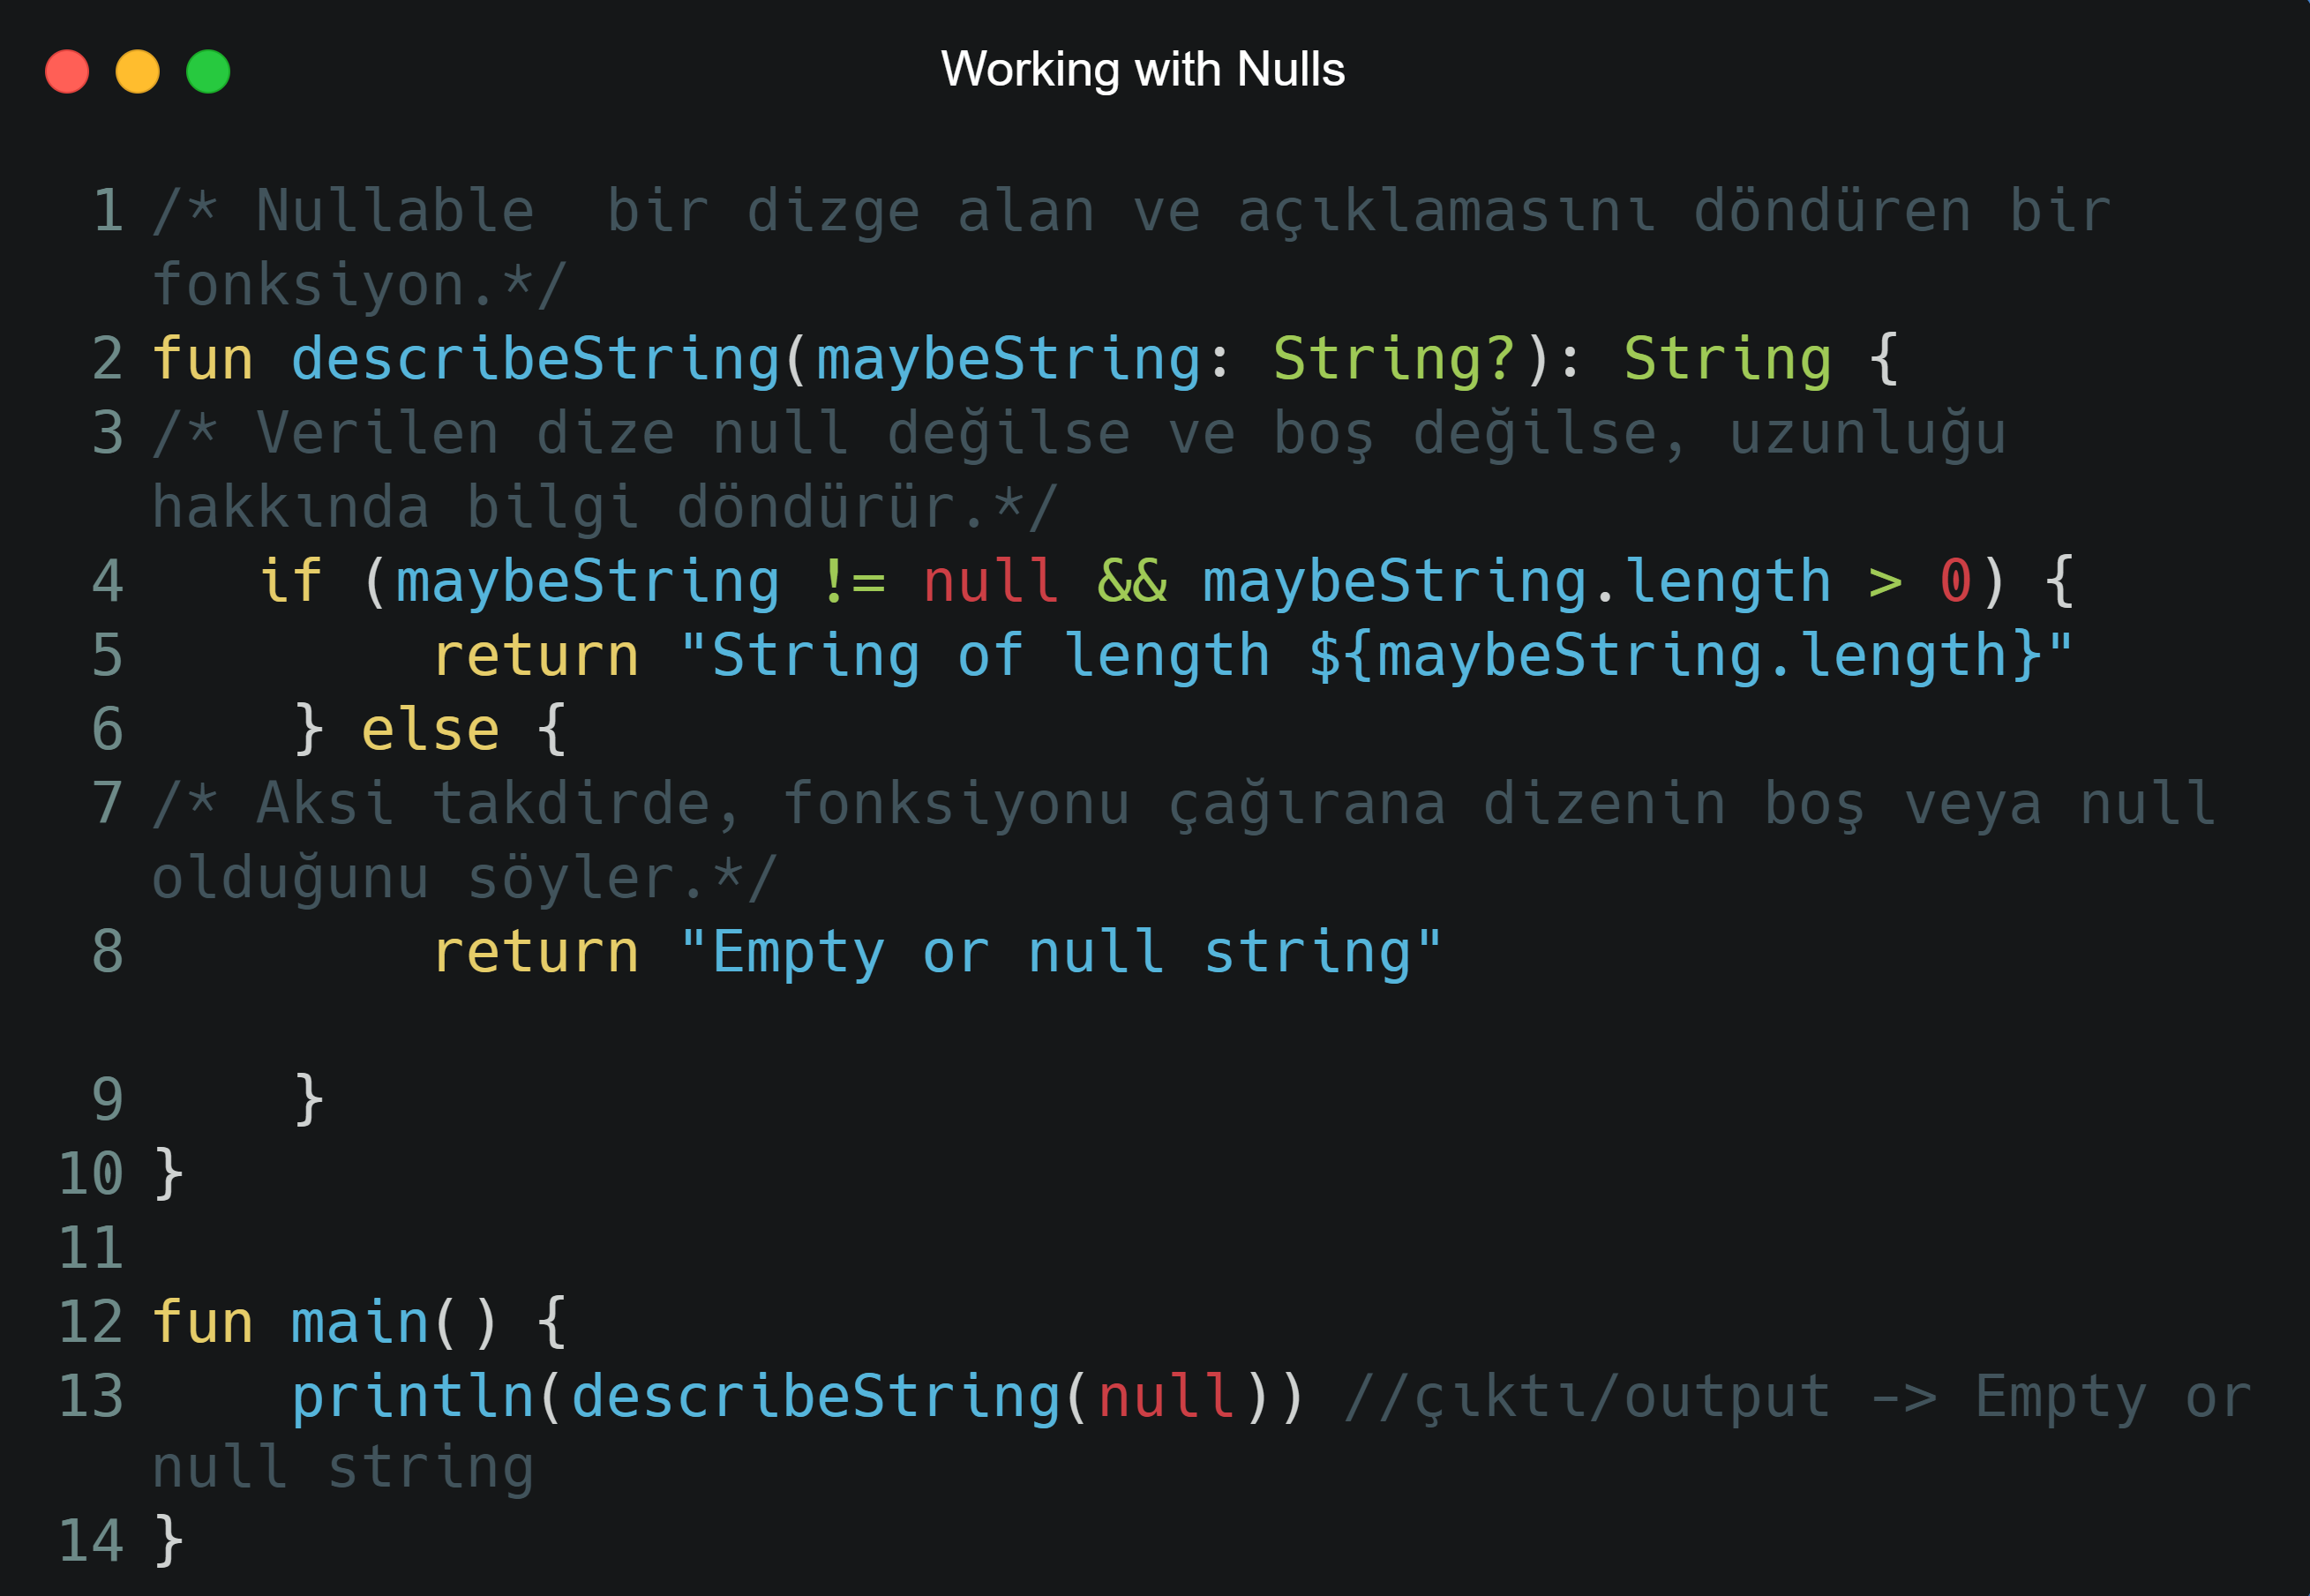The image size is (2310, 1596).
Task: Click the main function name
Action: tap(359, 1322)
